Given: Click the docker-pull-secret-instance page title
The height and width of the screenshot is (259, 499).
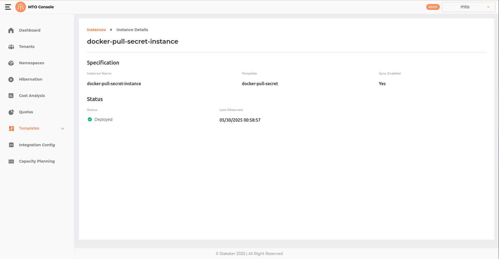Looking at the screenshot, I should pyautogui.click(x=132, y=41).
